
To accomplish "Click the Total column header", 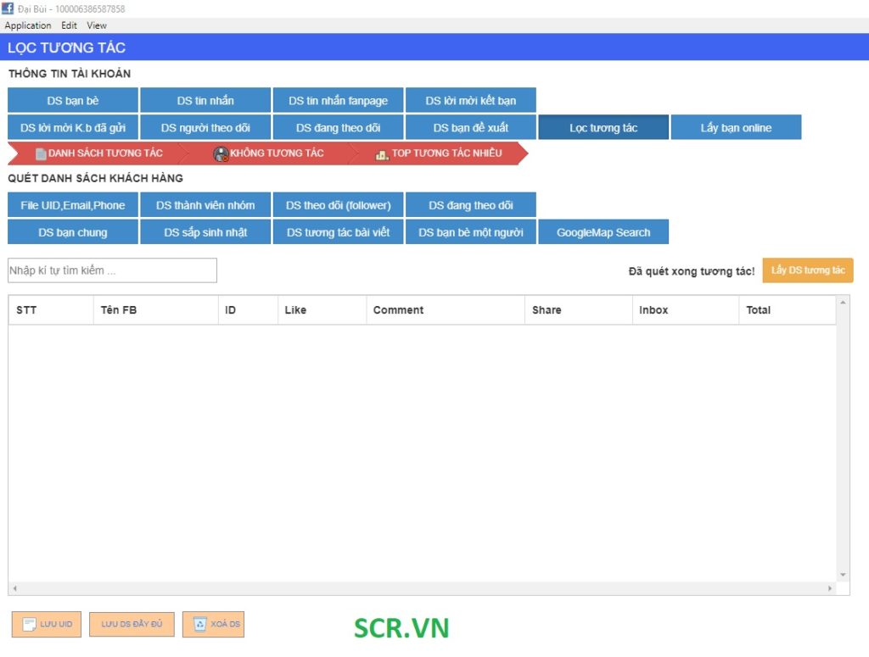I will [758, 310].
